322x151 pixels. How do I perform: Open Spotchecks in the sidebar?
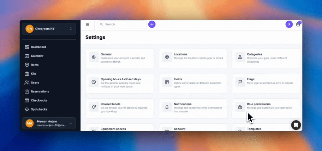coord(39,109)
